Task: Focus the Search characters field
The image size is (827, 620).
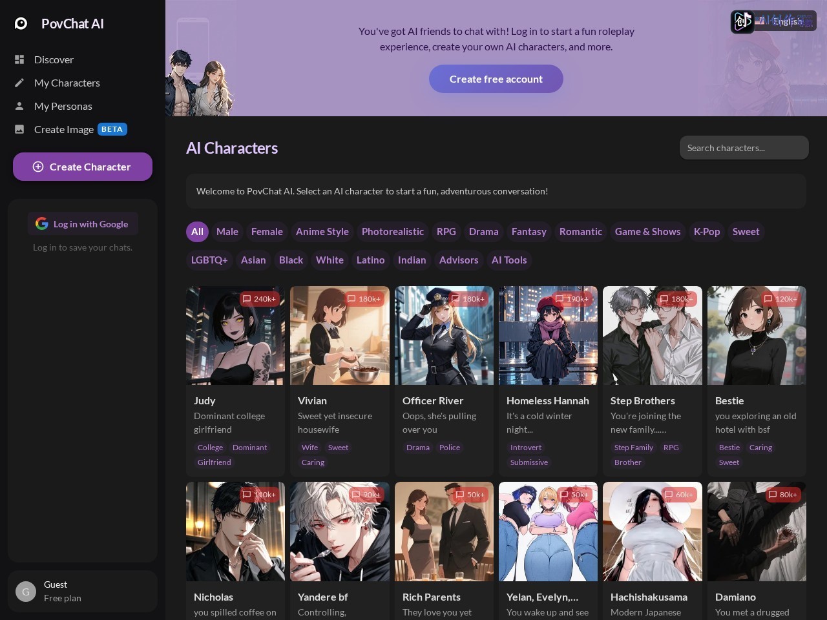Action: [744, 148]
